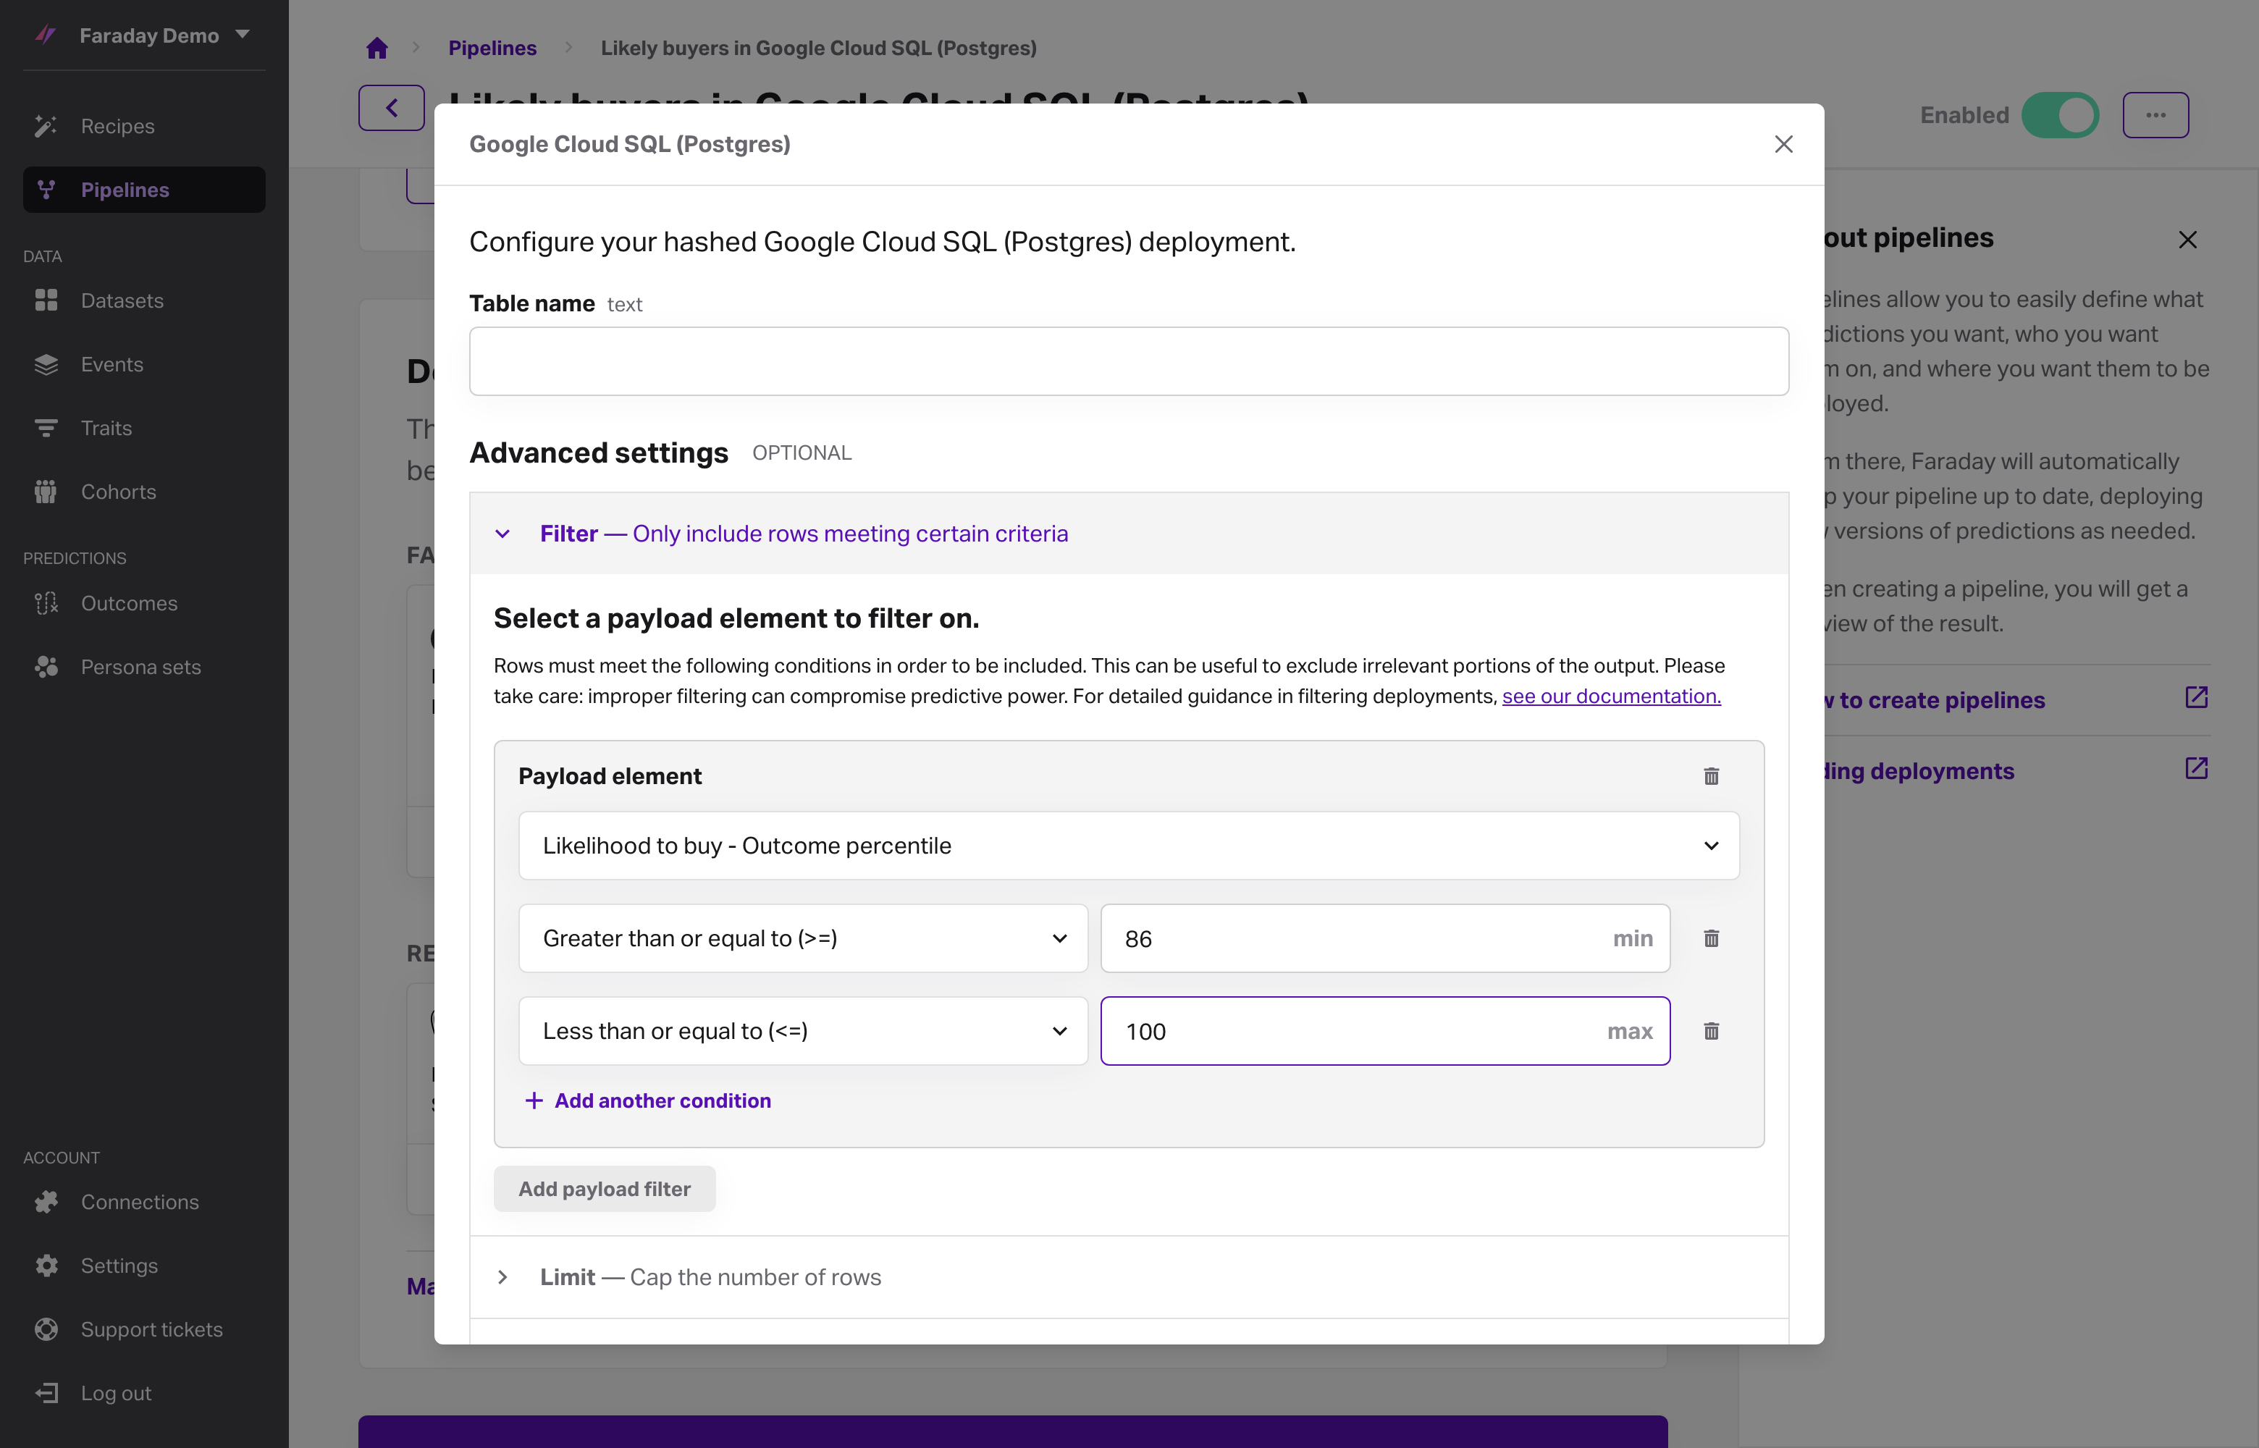The height and width of the screenshot is (1448, 2259).
Task: Open the payload element dropdown
Action: click(x=1128, y=846)
